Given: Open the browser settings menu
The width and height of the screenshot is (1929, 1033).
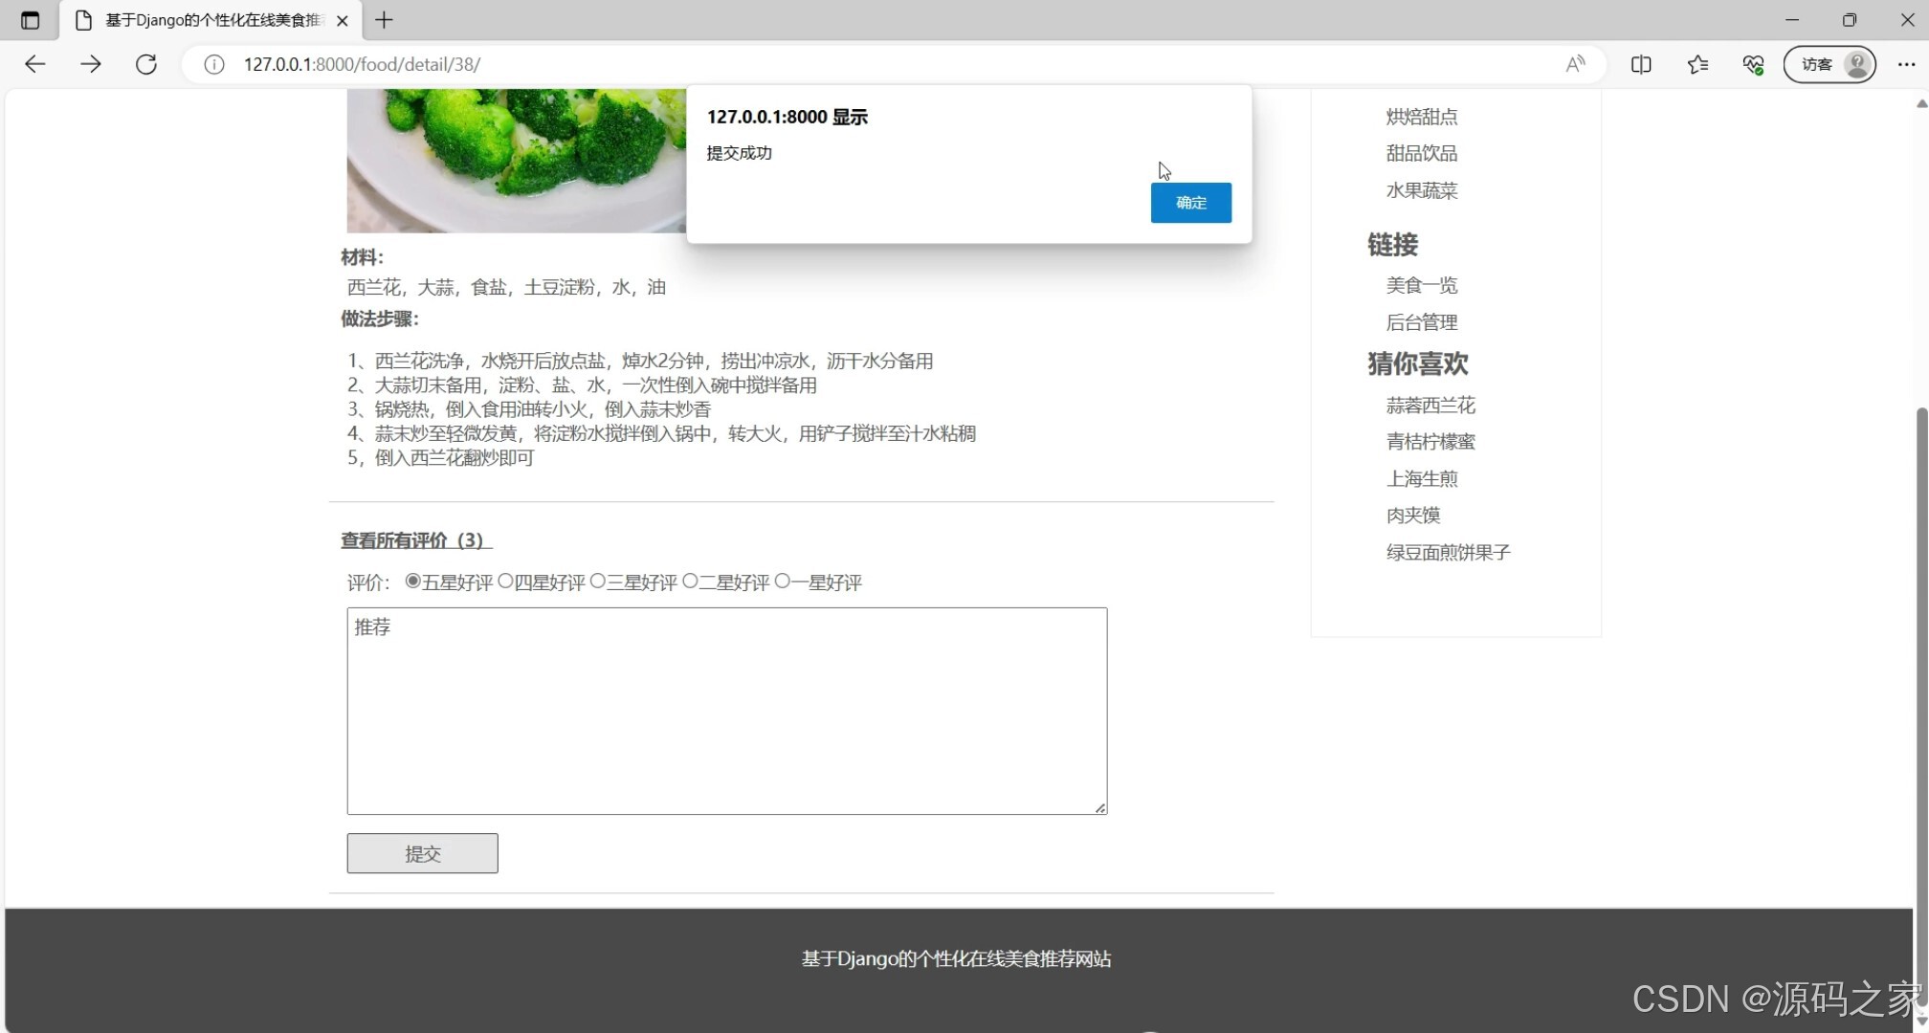Looking at the screenshot, I should [x=1906, y=64].
